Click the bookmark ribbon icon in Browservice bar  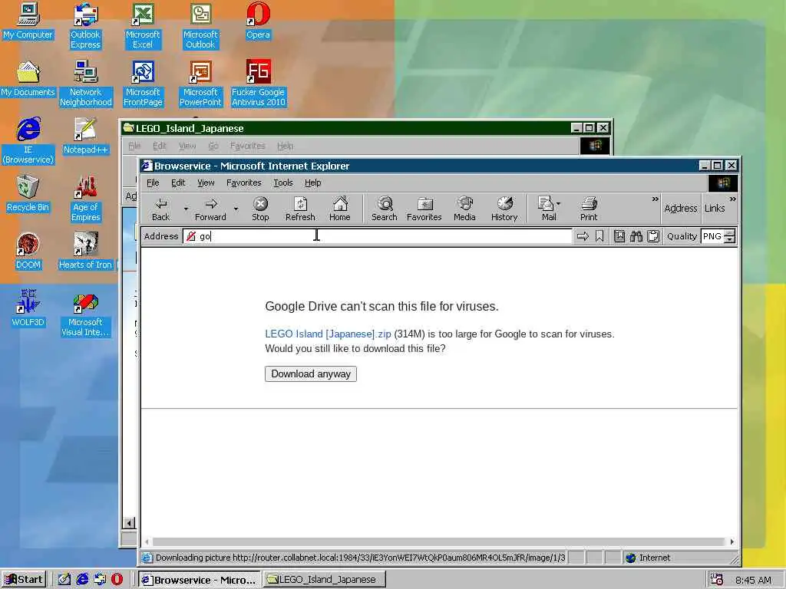pyautogui.click(x=599, y=236)
